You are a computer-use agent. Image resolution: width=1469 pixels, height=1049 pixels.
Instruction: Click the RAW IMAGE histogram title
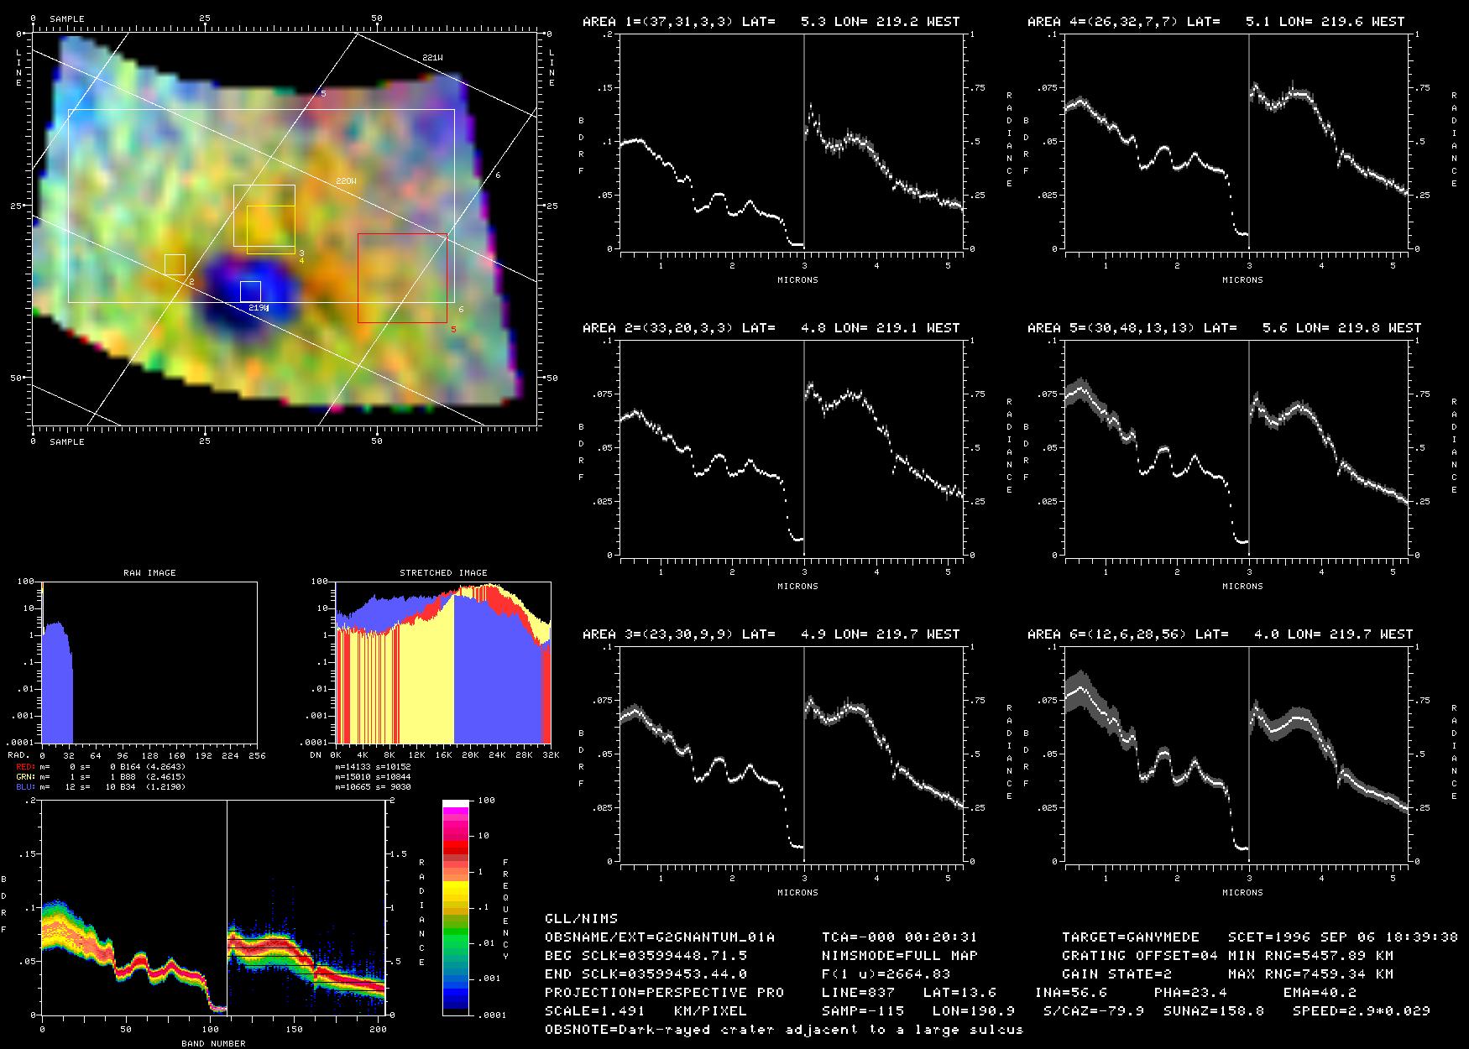[149, 573]
